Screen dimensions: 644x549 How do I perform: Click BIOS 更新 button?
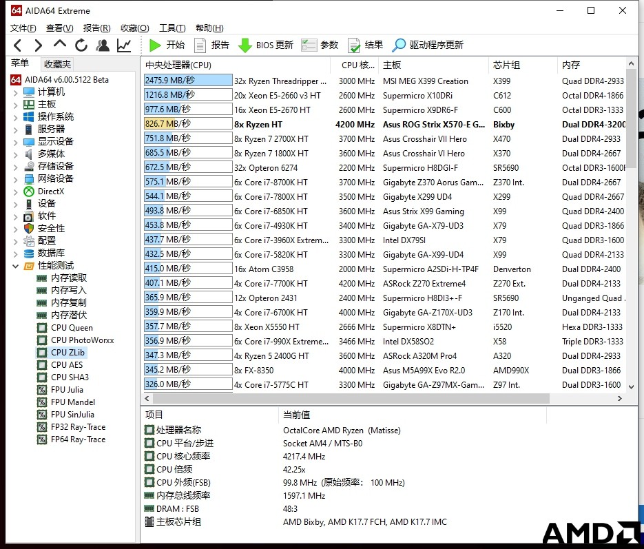(266, 45)
